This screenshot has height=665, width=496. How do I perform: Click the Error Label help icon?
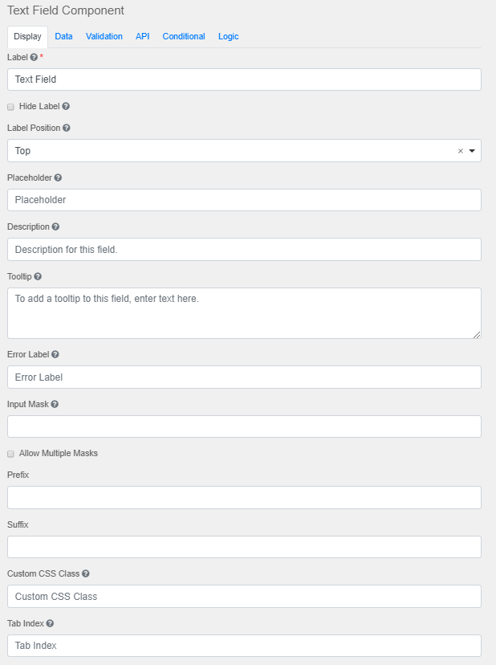click(55, 354)
